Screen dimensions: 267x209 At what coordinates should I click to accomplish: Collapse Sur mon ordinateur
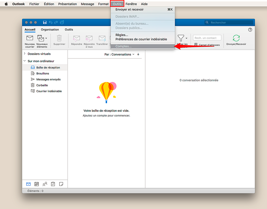pyautogui.click(x=25, y=61)
